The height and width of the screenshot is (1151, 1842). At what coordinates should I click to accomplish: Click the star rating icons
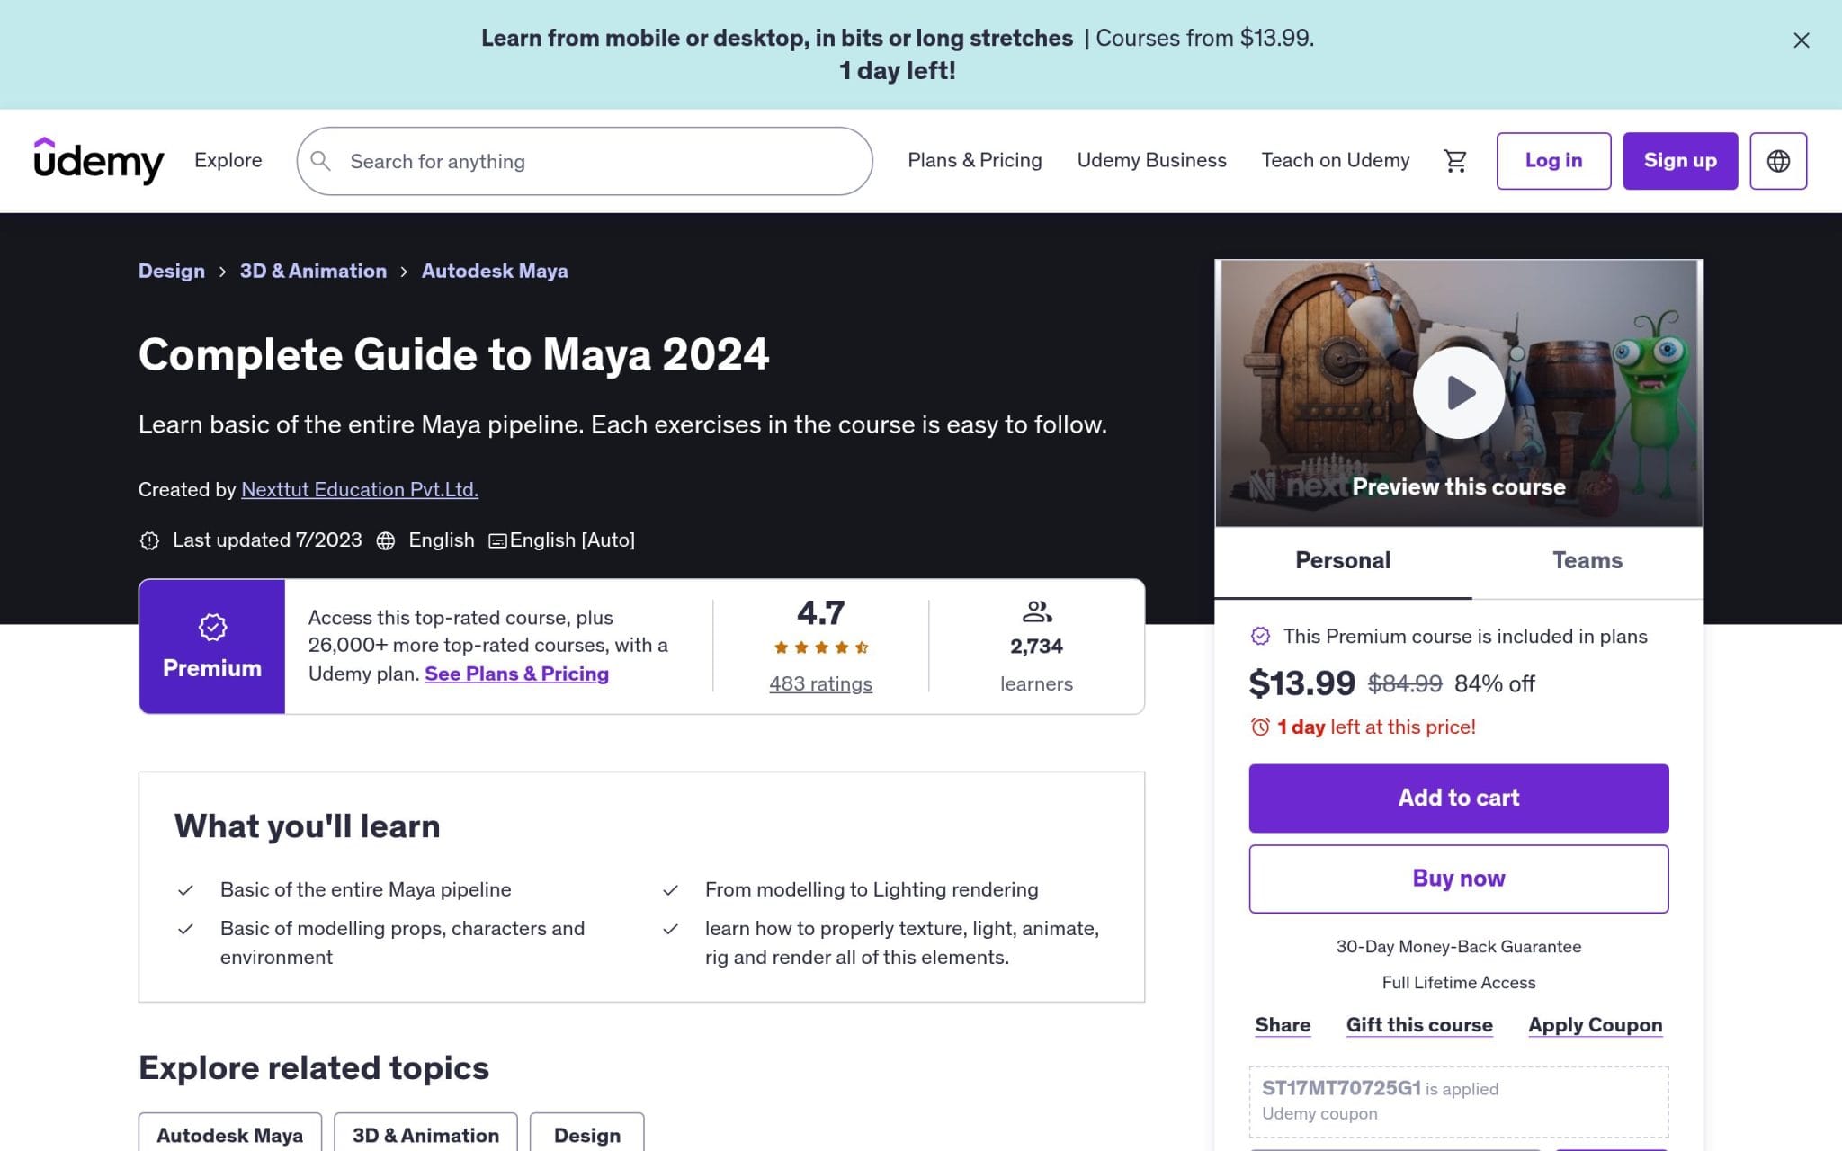[820, 647]
